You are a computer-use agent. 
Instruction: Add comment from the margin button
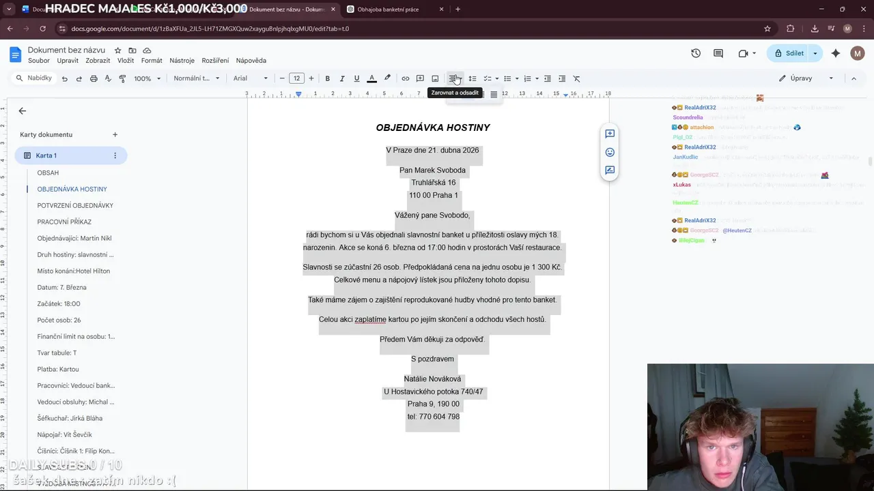(x=610, y=134)
